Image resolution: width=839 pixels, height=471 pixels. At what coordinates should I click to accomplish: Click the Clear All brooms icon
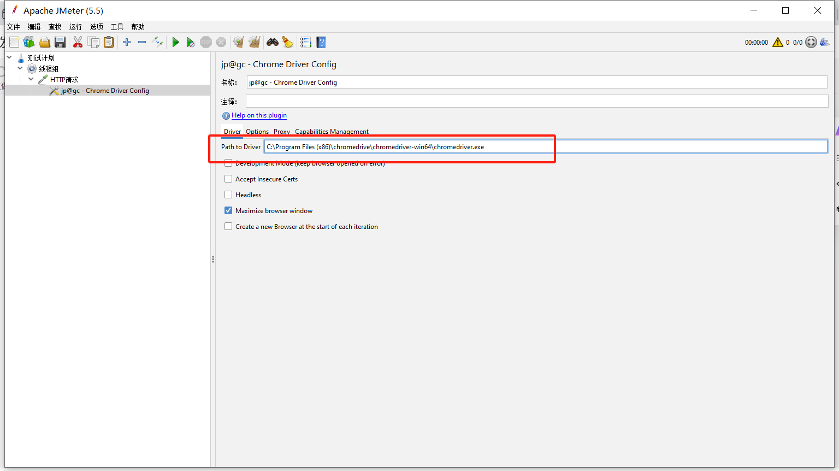(255, 42)
